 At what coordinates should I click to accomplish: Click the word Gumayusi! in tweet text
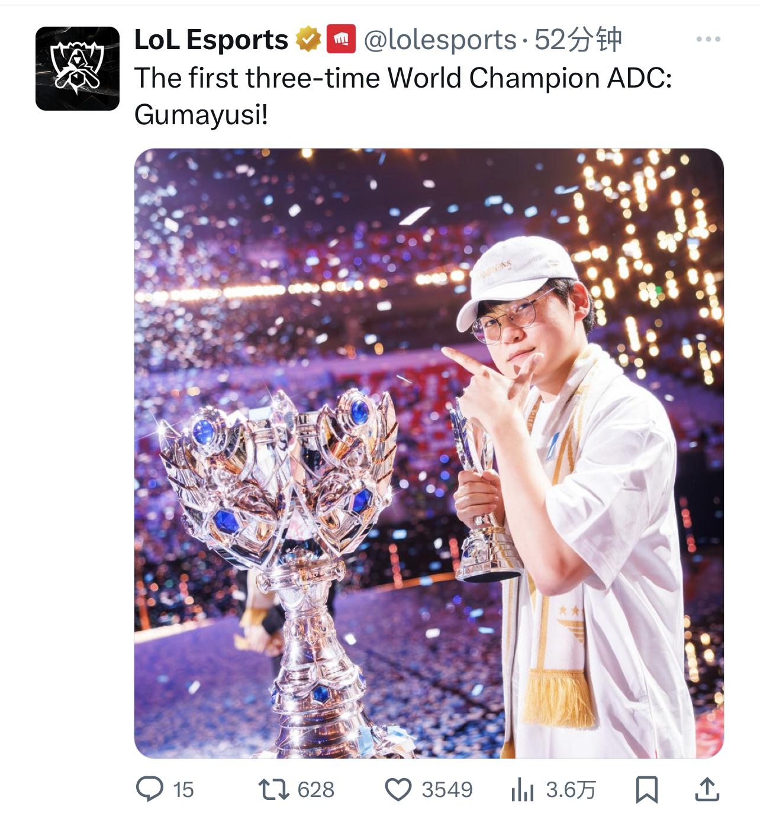pos(201,114)
